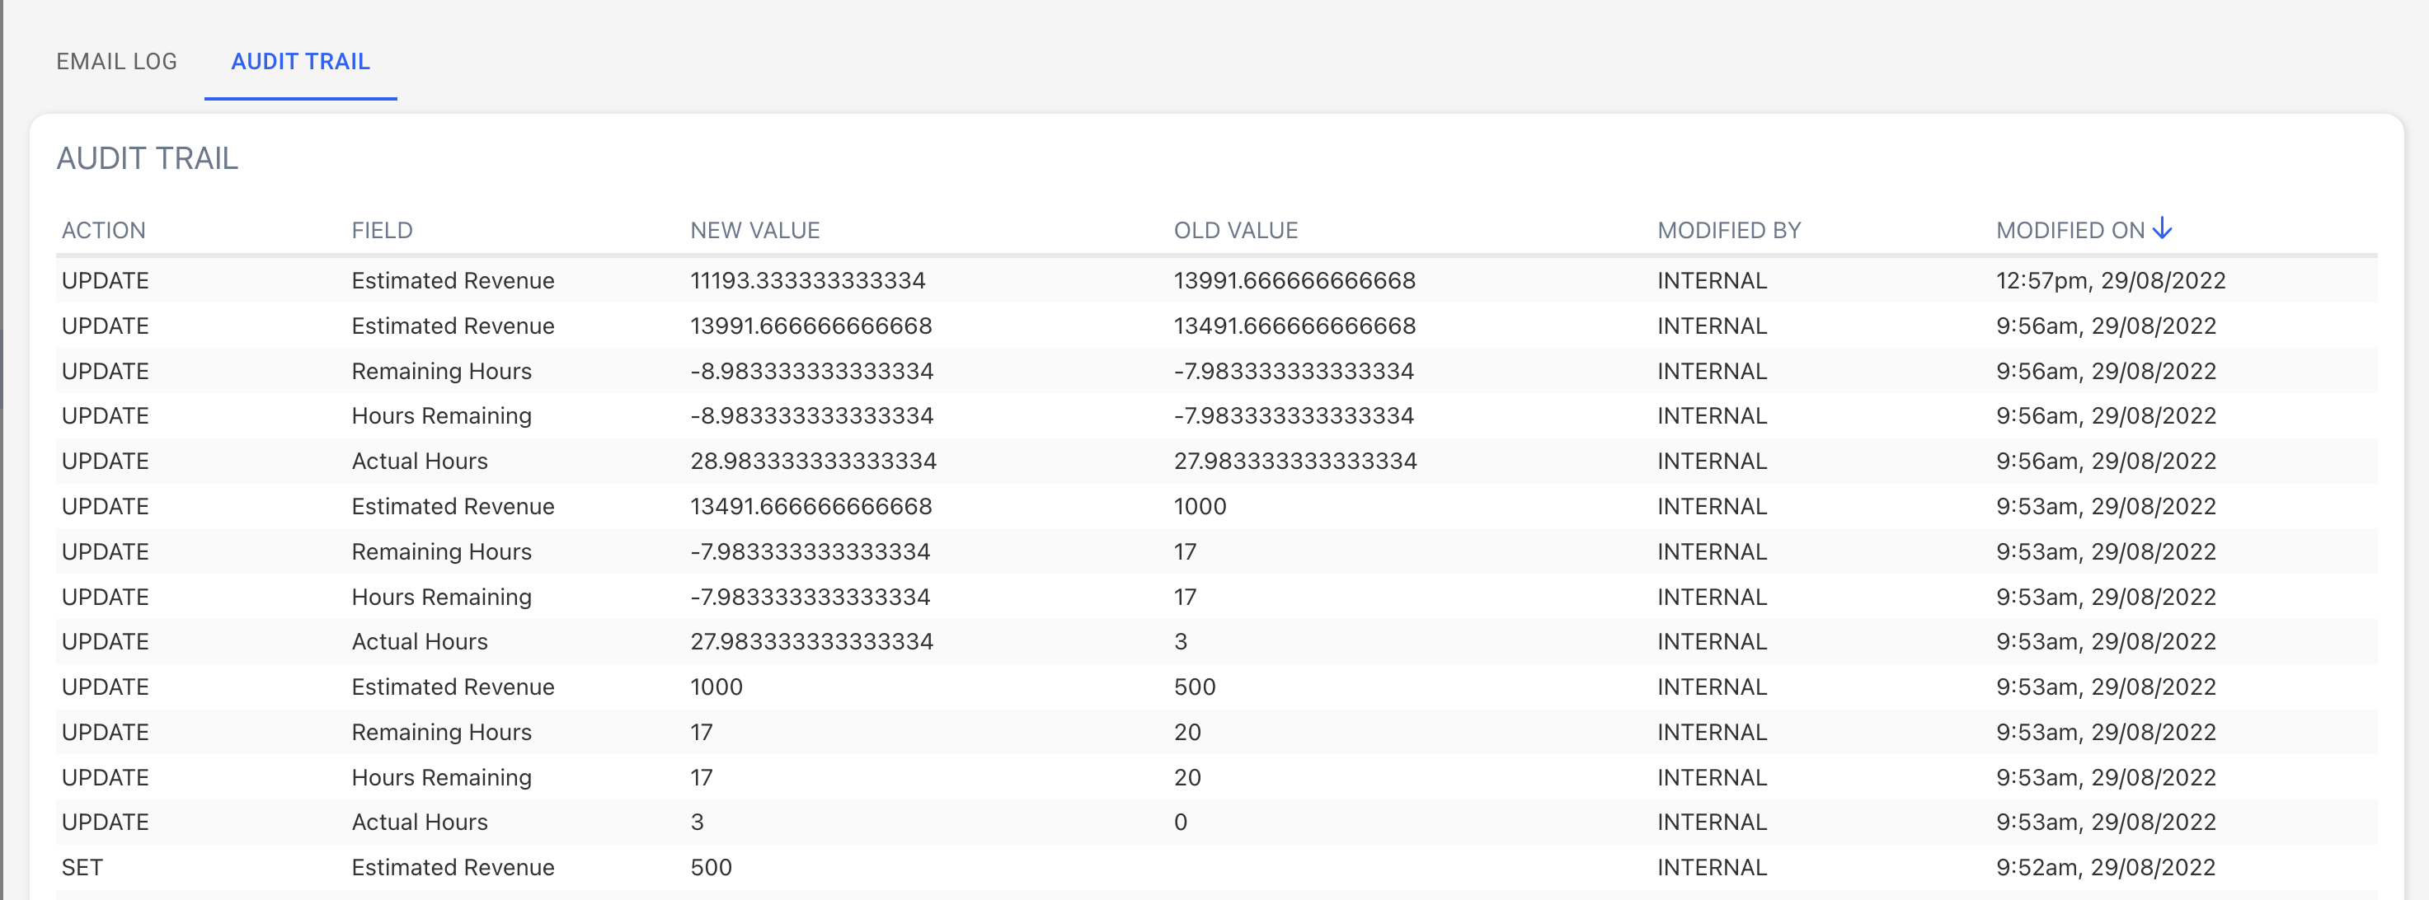This screenshot has width=2429, height=900.
Task: Click the Actual Hours row with value 3
Action: pos(420,822)
